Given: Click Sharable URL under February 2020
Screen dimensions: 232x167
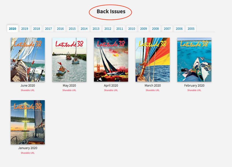Looking at the screenshot, I should pos(194,90).
